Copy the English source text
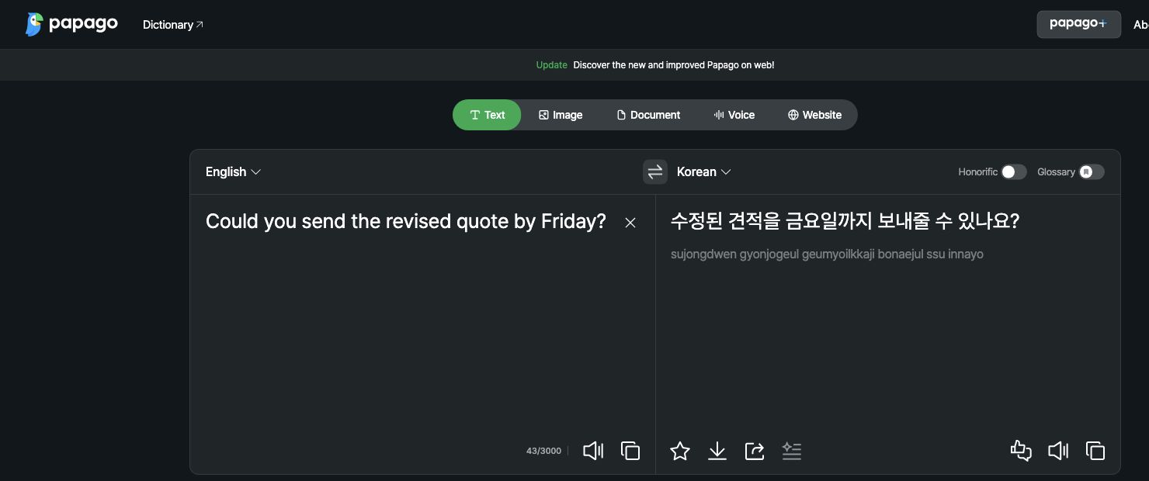 630,451
